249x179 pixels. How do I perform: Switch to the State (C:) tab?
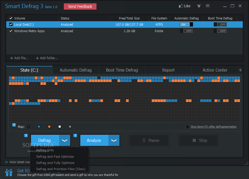pyautogui.click(x=29, y=70)
